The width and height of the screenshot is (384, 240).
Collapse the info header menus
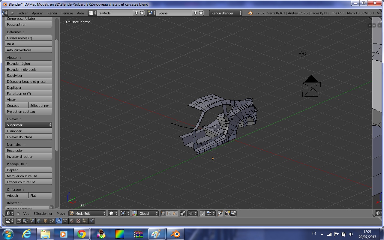[x=12, y=13]
